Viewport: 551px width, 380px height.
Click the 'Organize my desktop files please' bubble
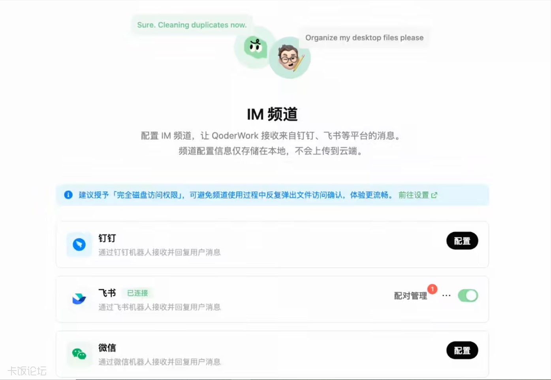point(364,38)
